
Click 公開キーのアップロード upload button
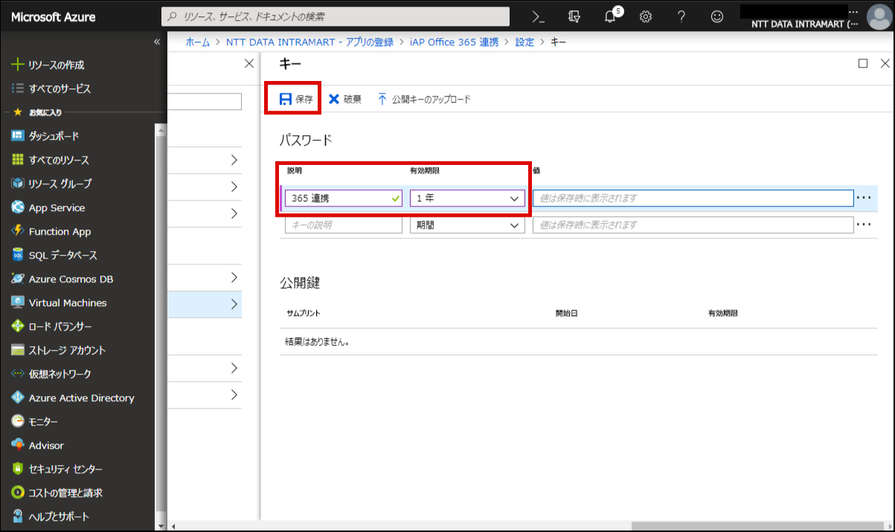click(x=423, y=99)
